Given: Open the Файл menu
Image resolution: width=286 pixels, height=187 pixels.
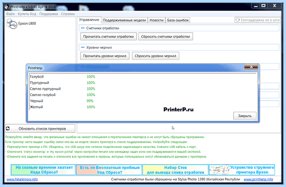Looking at the screenshot, I should coord(10,14).
